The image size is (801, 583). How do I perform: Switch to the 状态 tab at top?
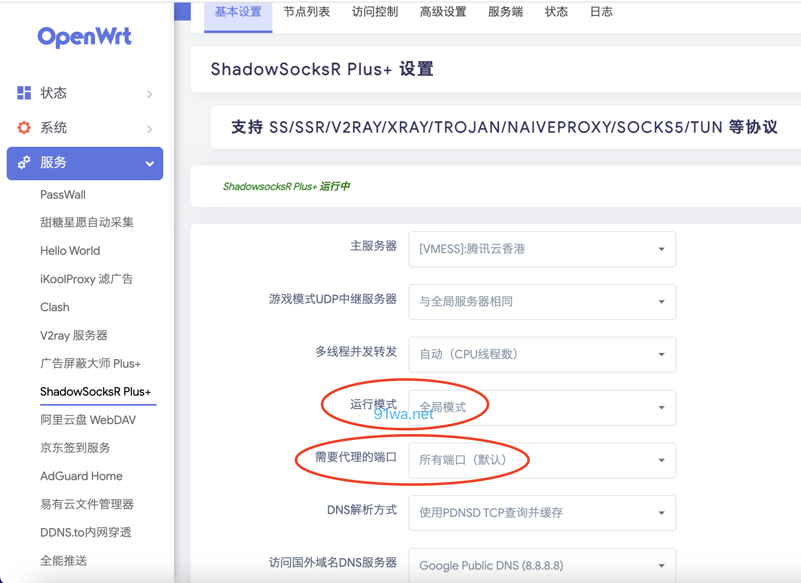click(x=556, y=13)
